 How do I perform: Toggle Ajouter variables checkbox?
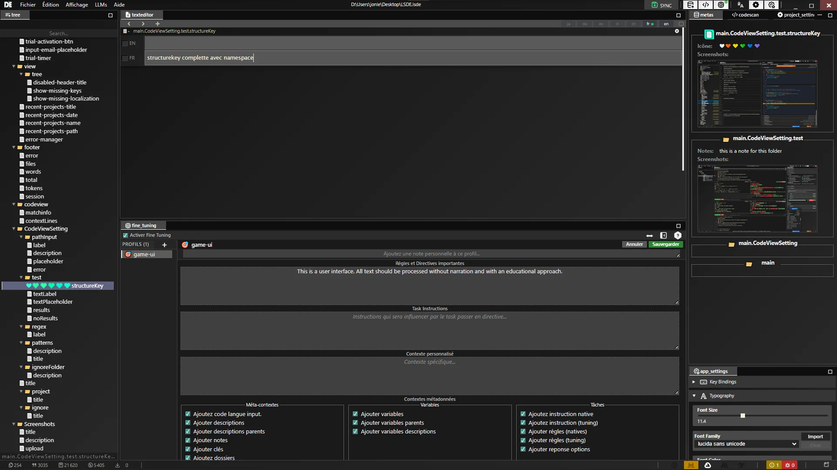355,414
